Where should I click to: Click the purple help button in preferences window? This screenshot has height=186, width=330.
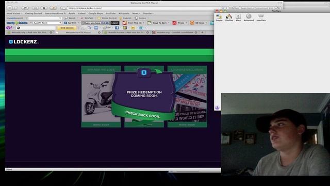click(217, 107)
